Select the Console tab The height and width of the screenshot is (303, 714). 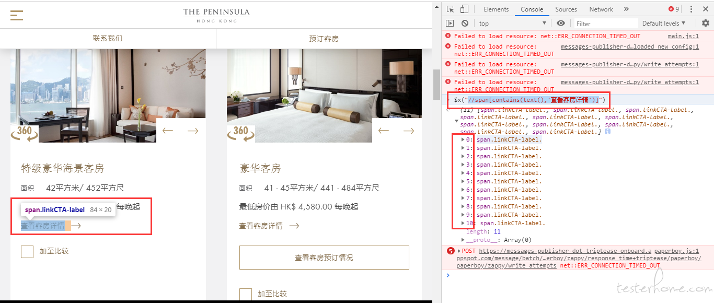[x=532, y=9]
